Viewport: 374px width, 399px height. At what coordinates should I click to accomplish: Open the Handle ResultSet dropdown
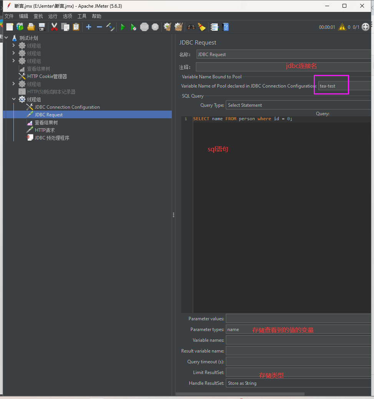point(298,383)
